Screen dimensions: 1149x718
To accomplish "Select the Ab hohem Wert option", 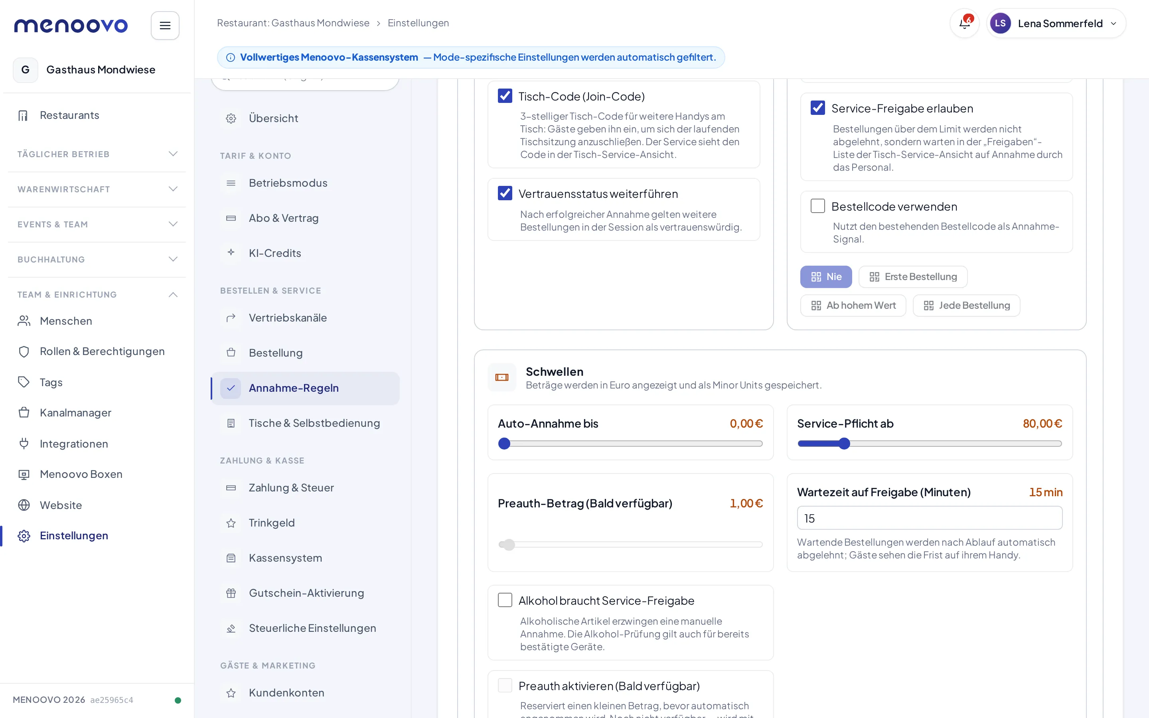I will [853, 305].
